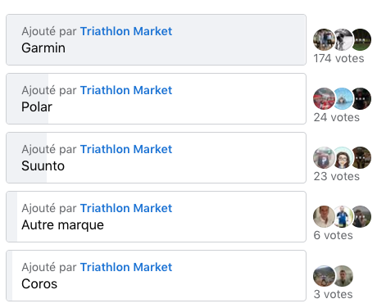View the 174 votes list
The image size is (377, 308).
(x=338, y=58)
